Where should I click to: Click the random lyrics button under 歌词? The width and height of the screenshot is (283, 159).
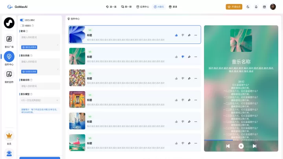29,47
